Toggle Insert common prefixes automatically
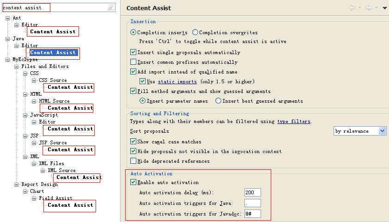Image resolution: width=389 pixels, height=222 pixels. [x=133, y=62]
